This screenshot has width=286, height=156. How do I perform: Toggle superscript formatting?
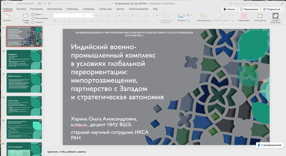pos(74,21)
